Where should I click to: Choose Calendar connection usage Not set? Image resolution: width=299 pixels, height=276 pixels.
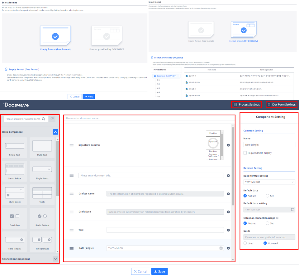[245, 223]
